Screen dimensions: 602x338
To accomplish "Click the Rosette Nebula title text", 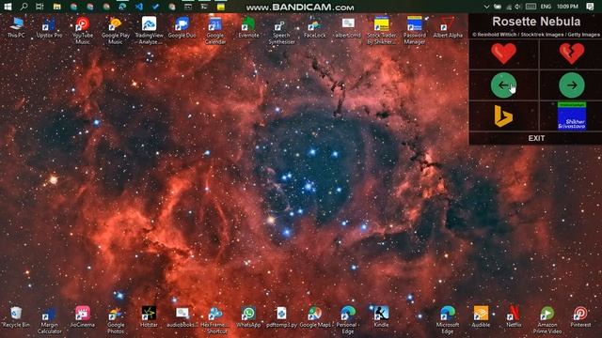I will pyautogui.click(x=536, y=22).
